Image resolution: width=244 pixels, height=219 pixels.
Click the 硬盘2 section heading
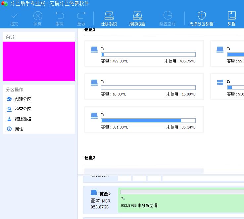click(90, 158)
